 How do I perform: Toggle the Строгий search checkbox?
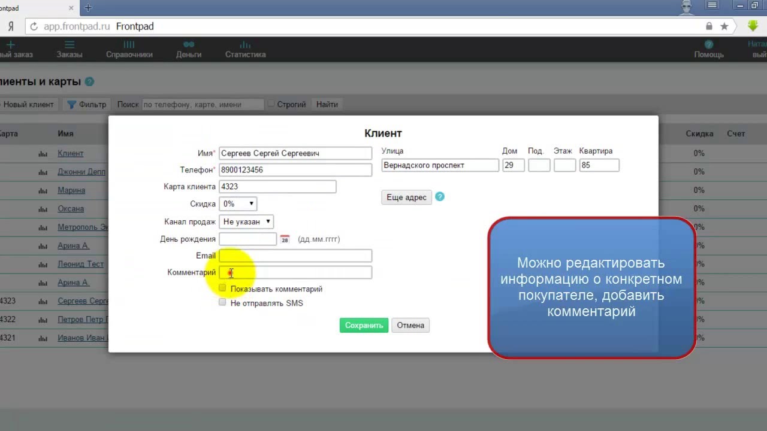tap(271, 104)
